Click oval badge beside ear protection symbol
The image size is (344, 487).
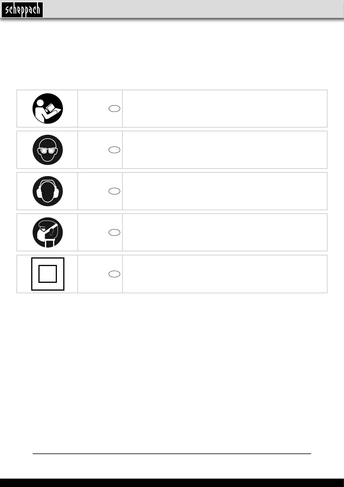point(114,191)
